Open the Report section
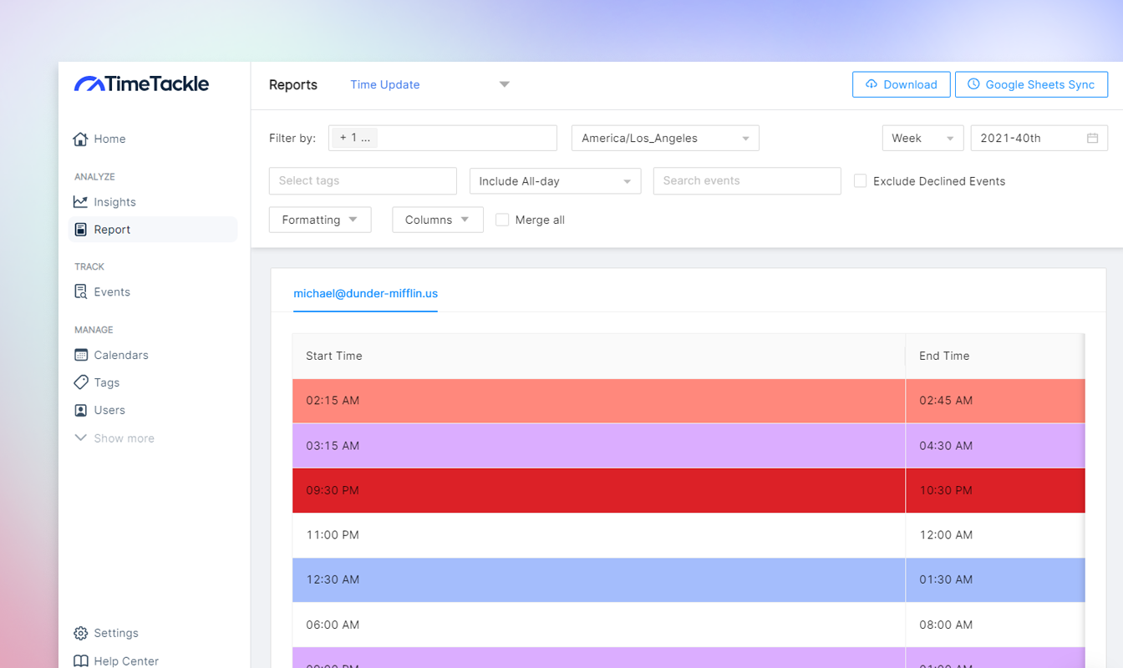This screenshot has width=1123, height=668. (x=153, y=230)
